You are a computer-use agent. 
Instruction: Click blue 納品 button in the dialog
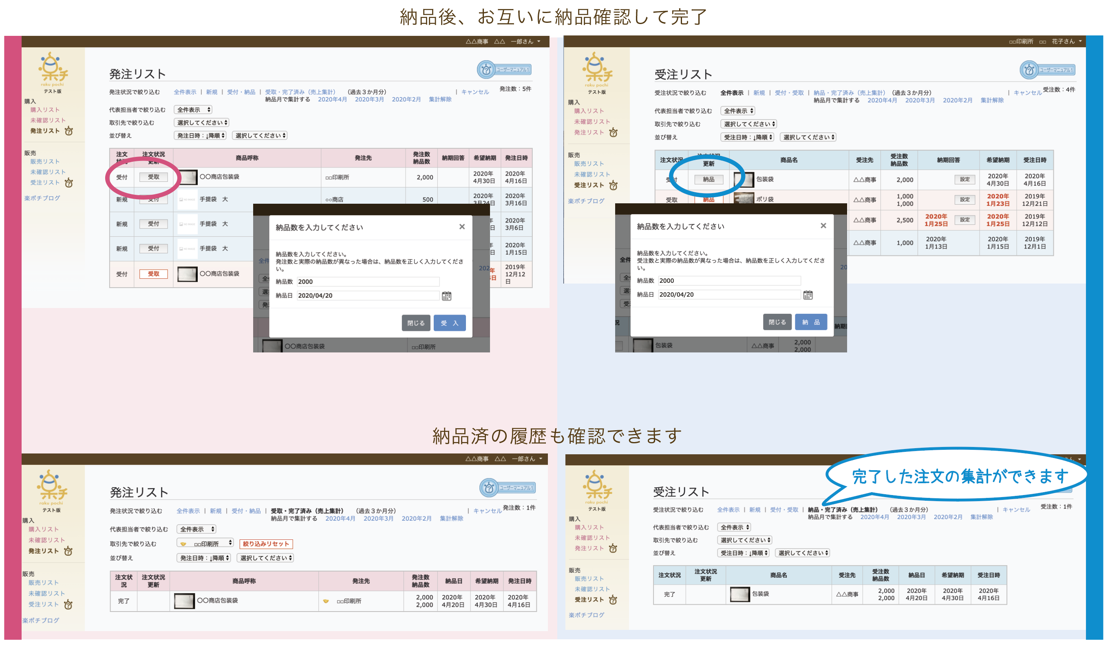click(811, 322)
